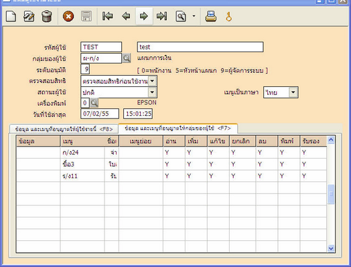Click the Delete trash can icon

47,16
